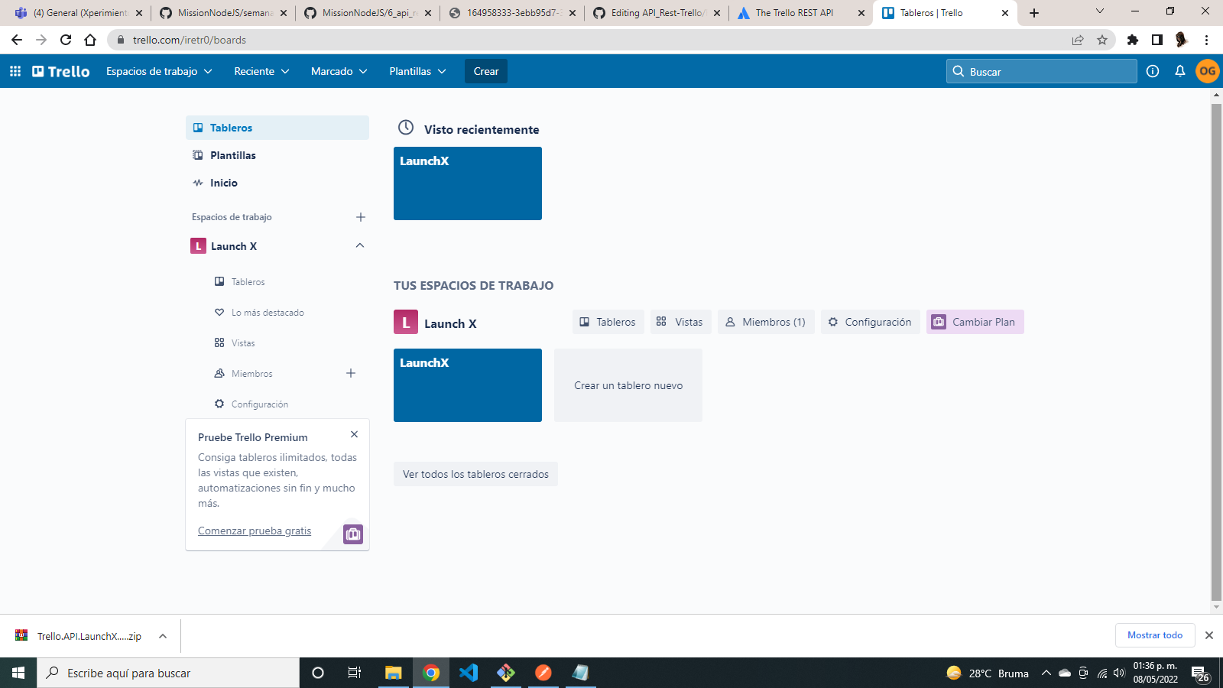1223x688 pixels.
Task: Select Inicio in the left sidebar
Action: click(277, 183)
